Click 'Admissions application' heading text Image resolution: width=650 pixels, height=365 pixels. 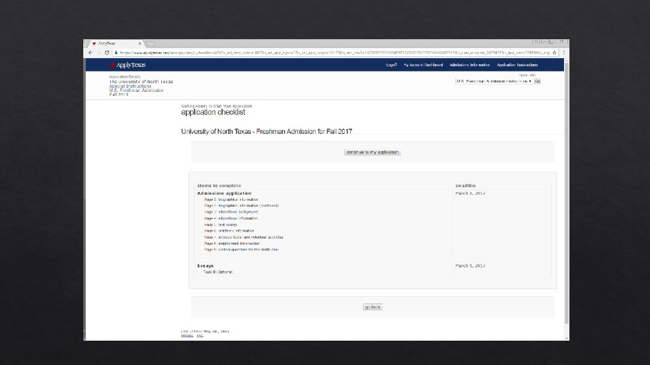click(x=224, y=193)
